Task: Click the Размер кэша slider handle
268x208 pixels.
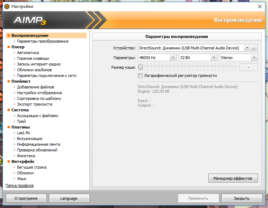Action: point(140,67)
